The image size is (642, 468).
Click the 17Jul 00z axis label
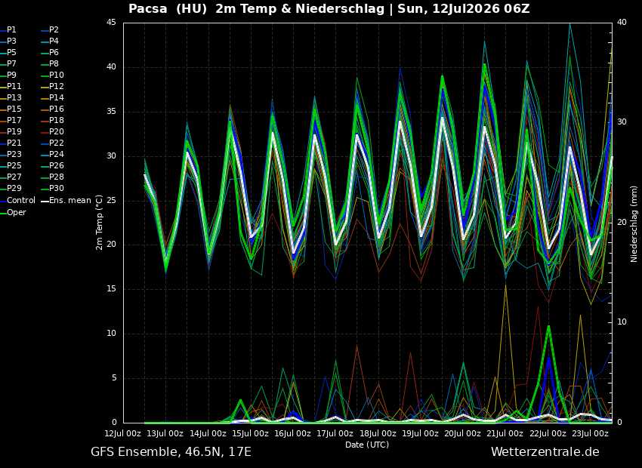tap(335, 433)
